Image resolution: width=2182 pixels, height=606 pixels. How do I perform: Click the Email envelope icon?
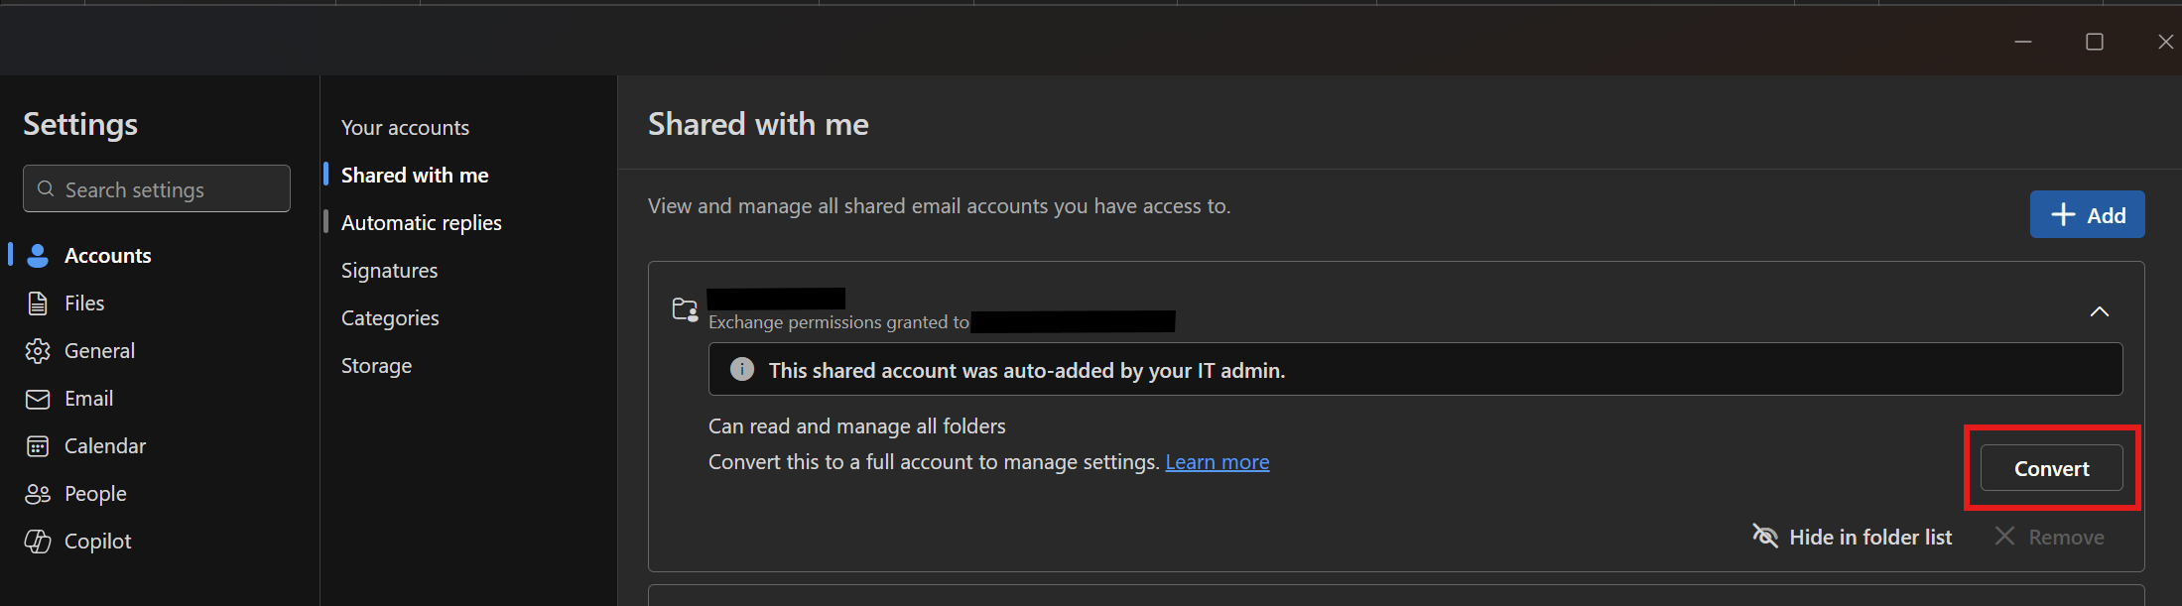(38, 399)
